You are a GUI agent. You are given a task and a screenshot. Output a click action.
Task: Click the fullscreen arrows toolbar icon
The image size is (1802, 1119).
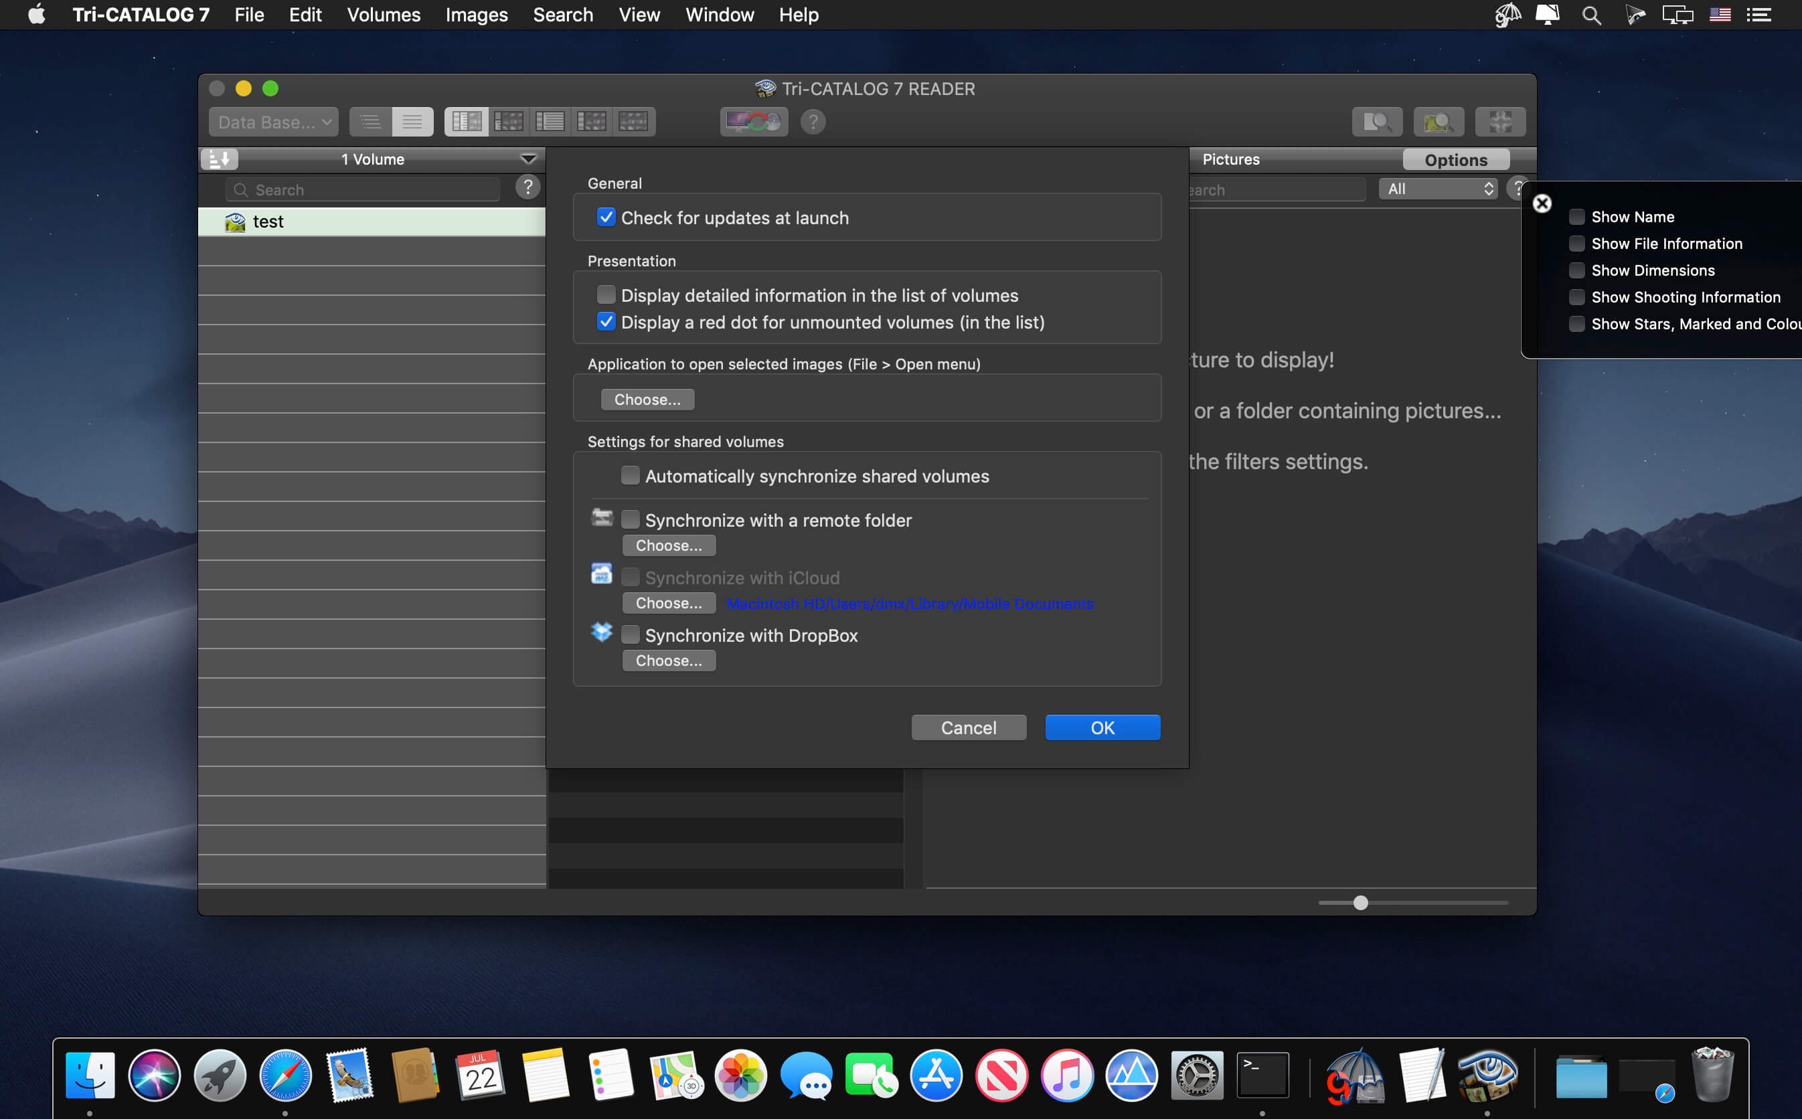click(1499, 121)
